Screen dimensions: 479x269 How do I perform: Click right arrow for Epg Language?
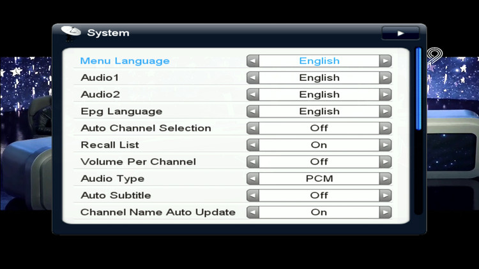point(385,112)
